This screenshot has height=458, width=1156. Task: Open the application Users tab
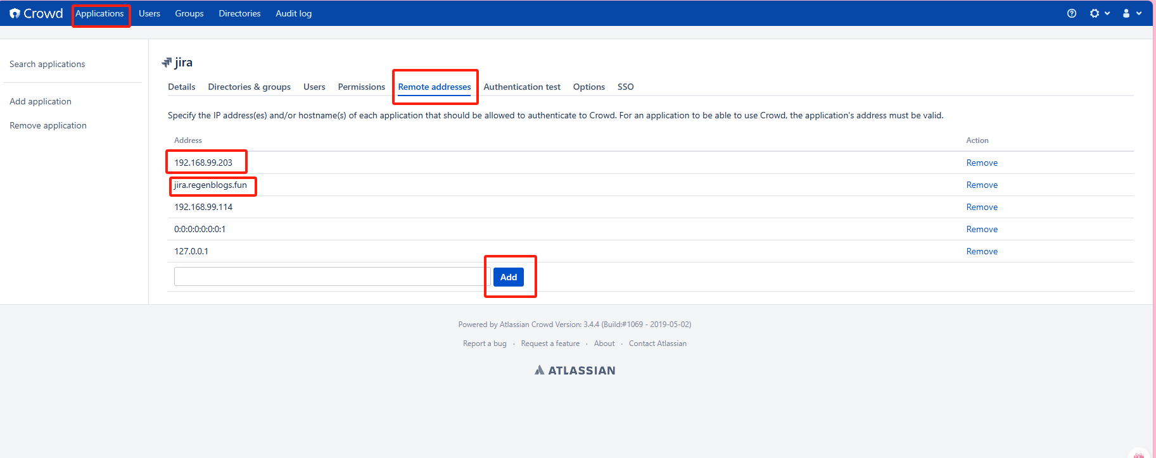point(314,87)
